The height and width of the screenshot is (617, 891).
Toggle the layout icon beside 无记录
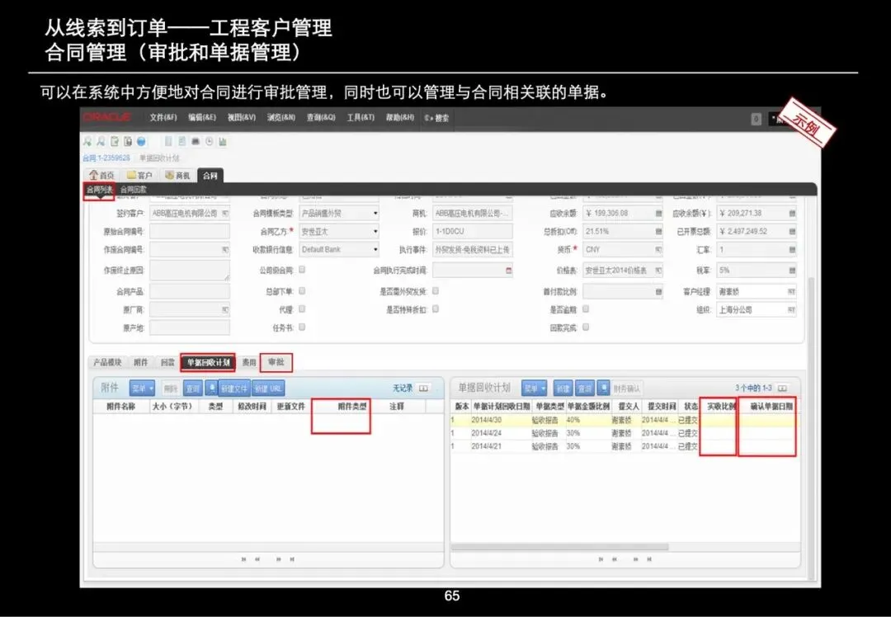(423, 388)
